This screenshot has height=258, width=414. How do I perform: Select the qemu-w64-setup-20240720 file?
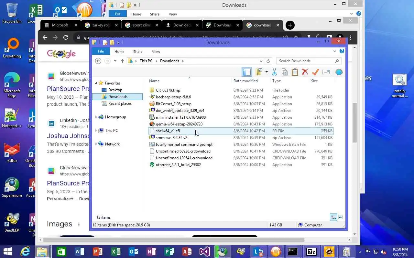[x=241, y=124]
